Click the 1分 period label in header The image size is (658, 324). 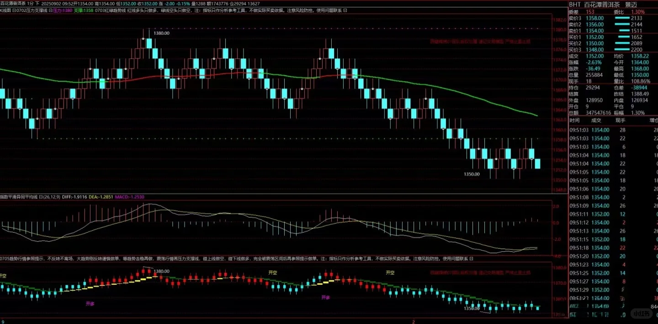click(31, 4)
